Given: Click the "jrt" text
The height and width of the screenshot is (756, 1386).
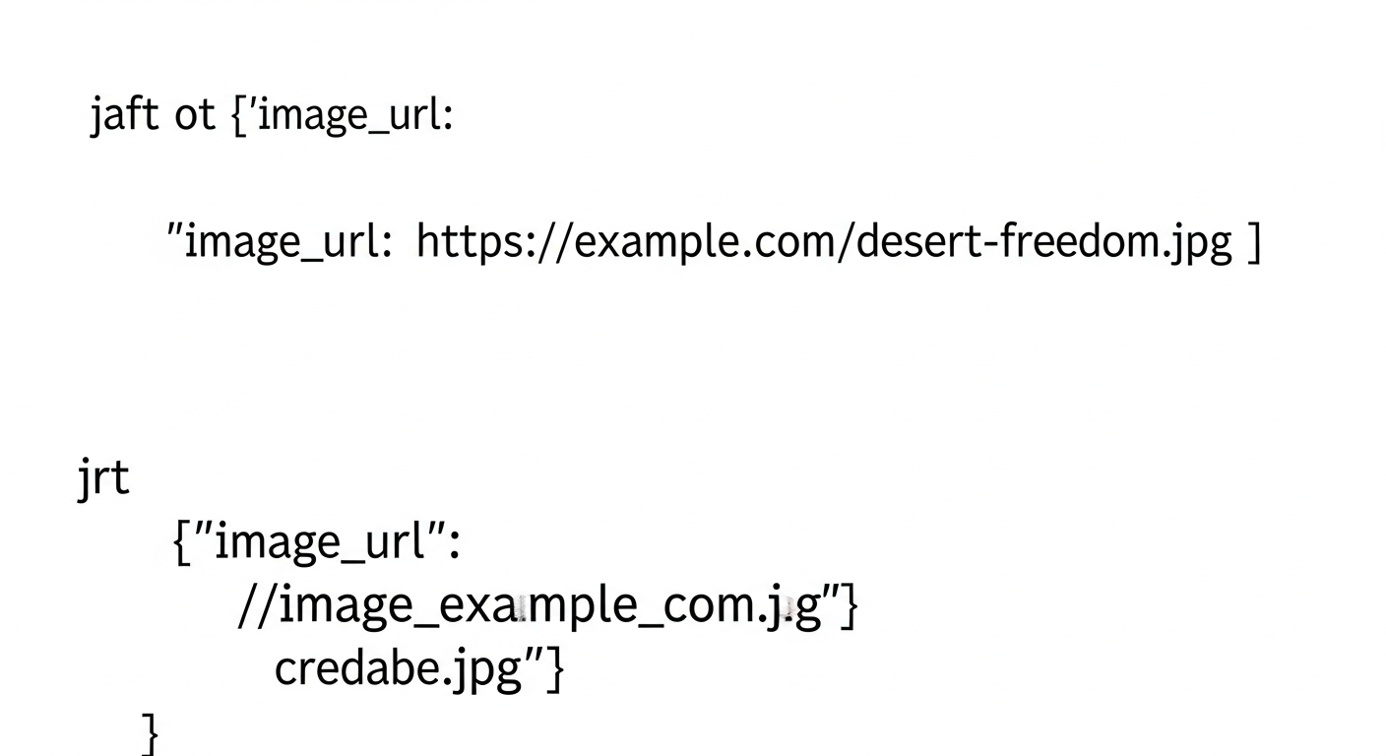Looking at the screenshot, I should [103, 478].
